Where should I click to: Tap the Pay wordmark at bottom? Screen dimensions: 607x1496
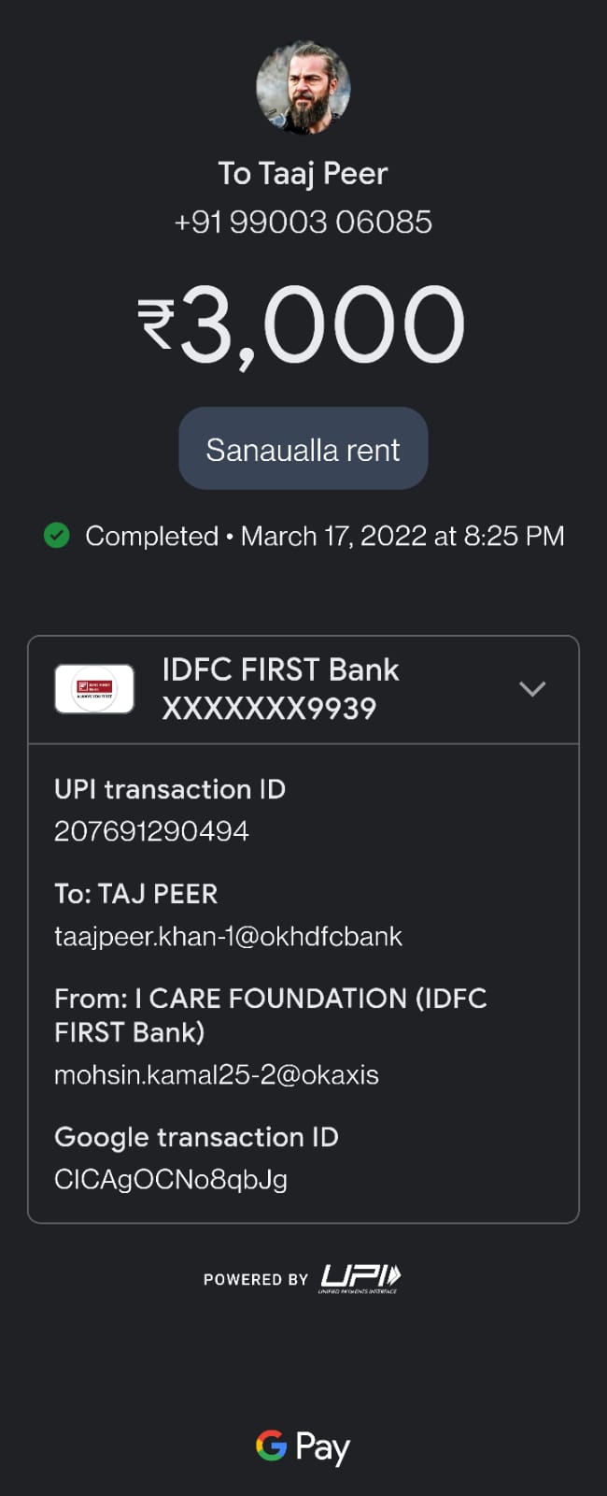[322, 1447]
